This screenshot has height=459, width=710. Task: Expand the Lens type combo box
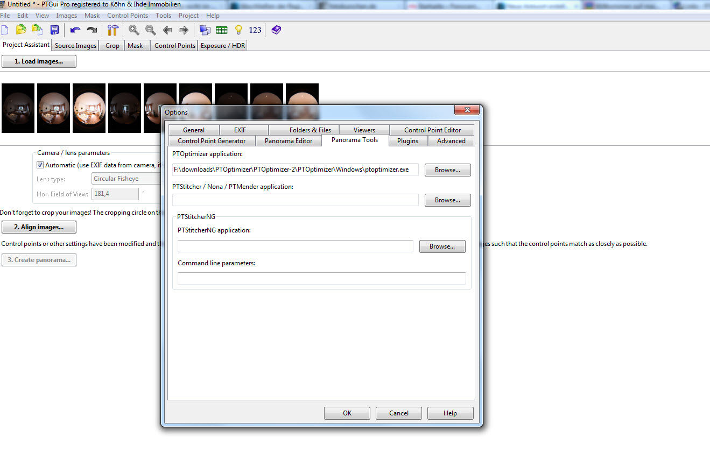pyautogui.click(x=126, y=179)
